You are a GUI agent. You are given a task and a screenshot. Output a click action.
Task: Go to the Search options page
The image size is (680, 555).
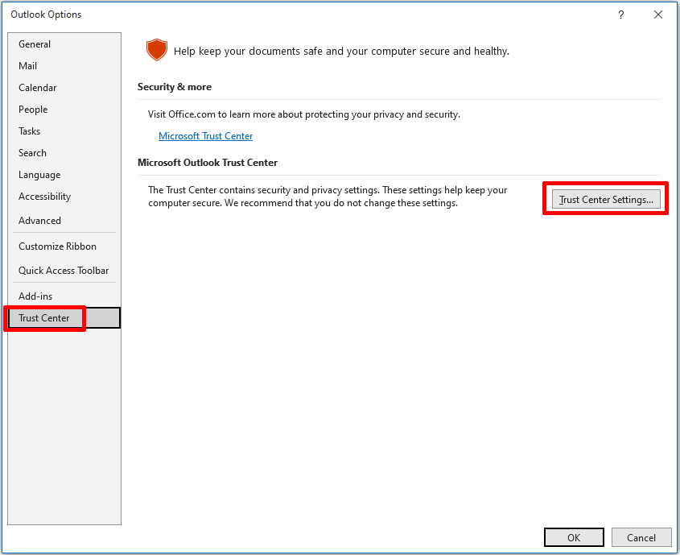33,153
